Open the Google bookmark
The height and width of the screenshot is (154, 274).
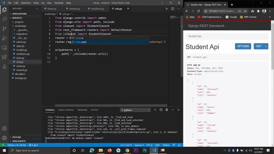pyautogui.click(x=231, y=17)
